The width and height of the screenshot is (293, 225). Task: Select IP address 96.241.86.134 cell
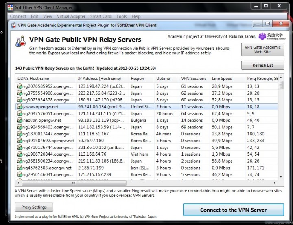click(101, 107)
